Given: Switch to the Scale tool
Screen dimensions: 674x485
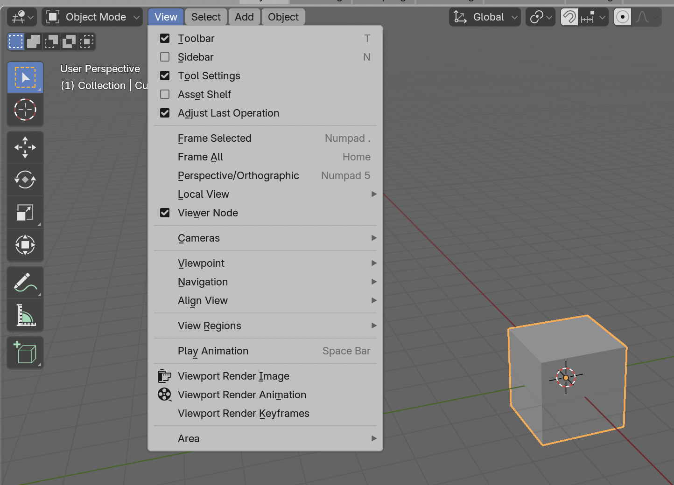Looking at the screenshot, I should click(x=25, y=212).
